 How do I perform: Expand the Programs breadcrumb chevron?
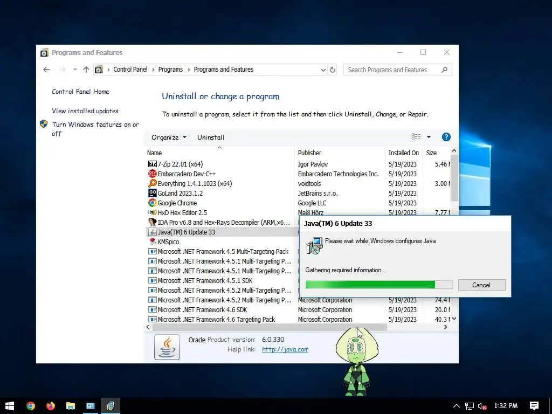coord(189,70)
